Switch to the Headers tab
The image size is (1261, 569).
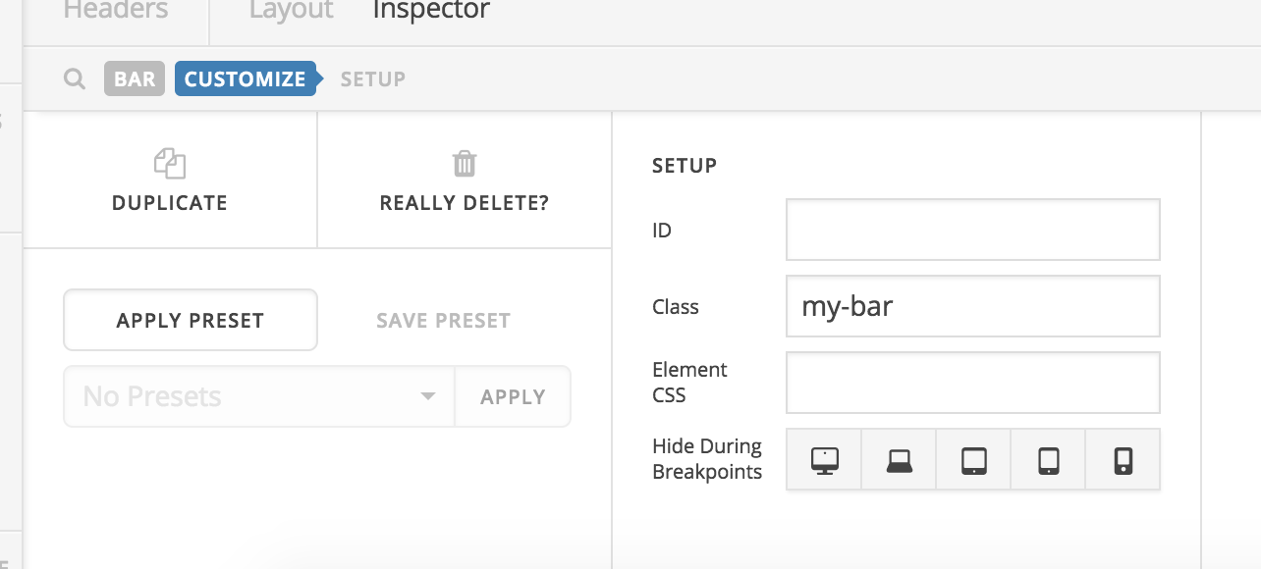(115, 12)
